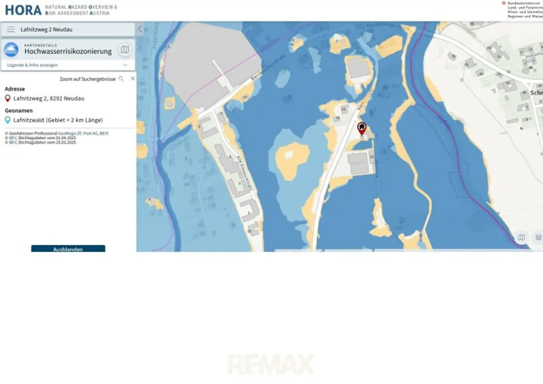Expand the legend with the chevron arrow
The image size is (543, 384).
125,65
